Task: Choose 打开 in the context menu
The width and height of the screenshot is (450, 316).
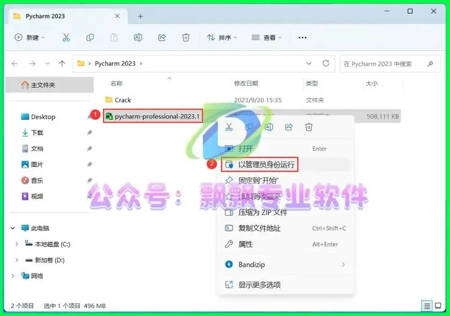Action: (286, 149)
